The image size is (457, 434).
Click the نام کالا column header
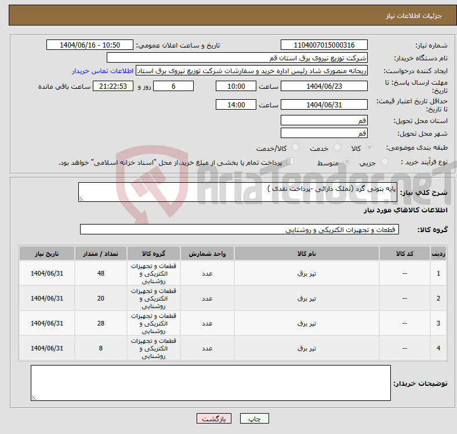(307, 254)
